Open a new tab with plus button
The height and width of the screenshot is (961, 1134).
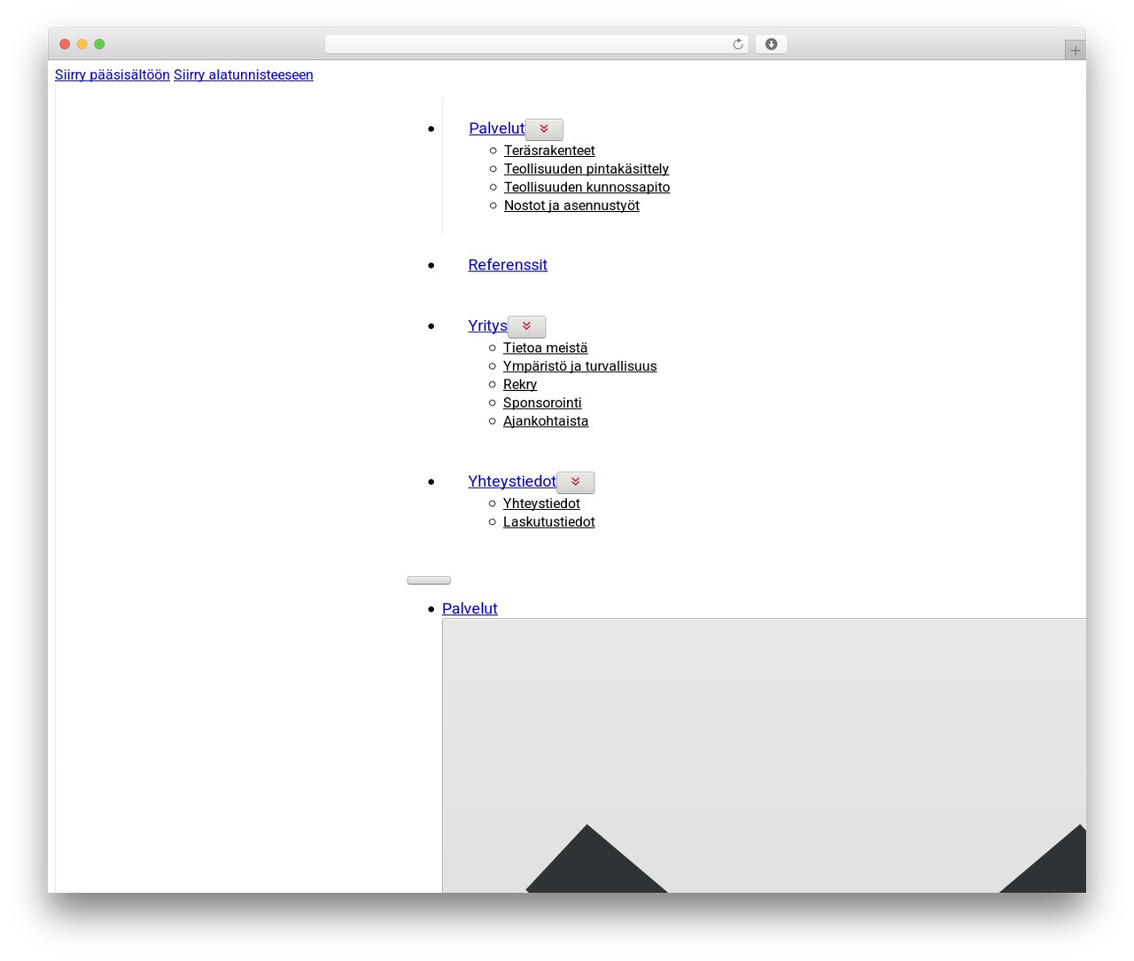point(1075,51)
